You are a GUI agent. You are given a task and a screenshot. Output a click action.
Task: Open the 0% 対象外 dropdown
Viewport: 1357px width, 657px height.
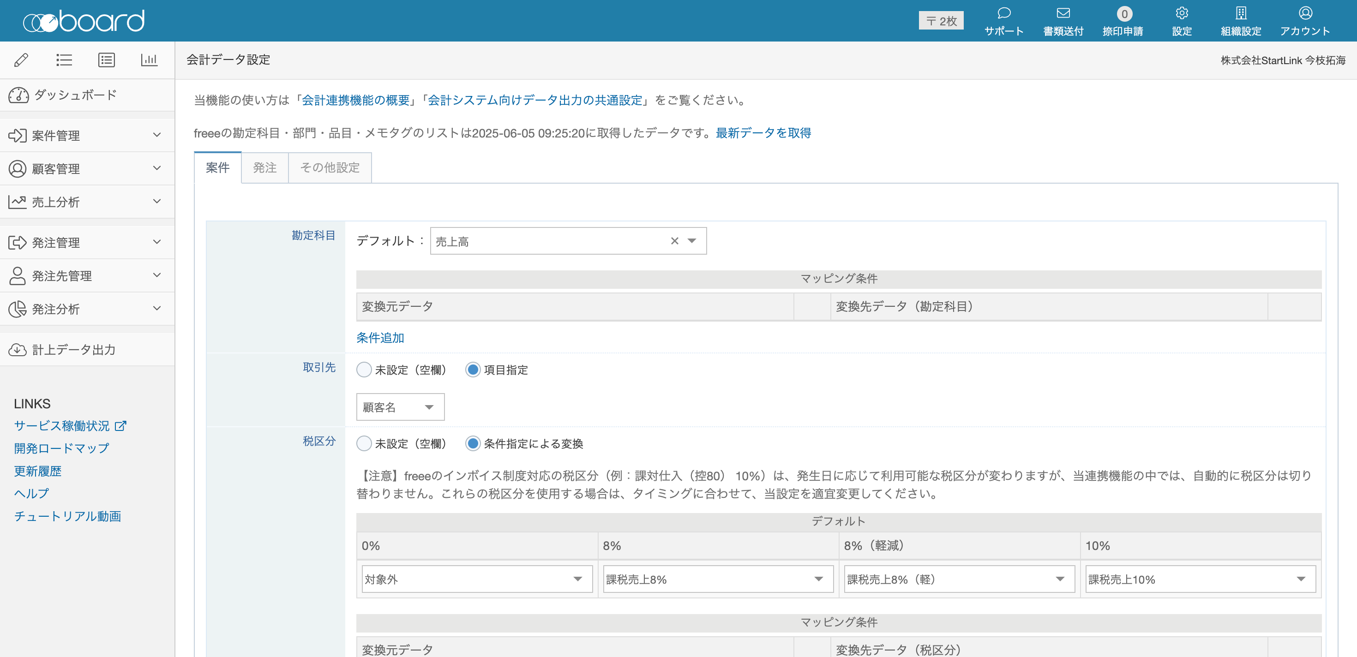click(477, 579)
